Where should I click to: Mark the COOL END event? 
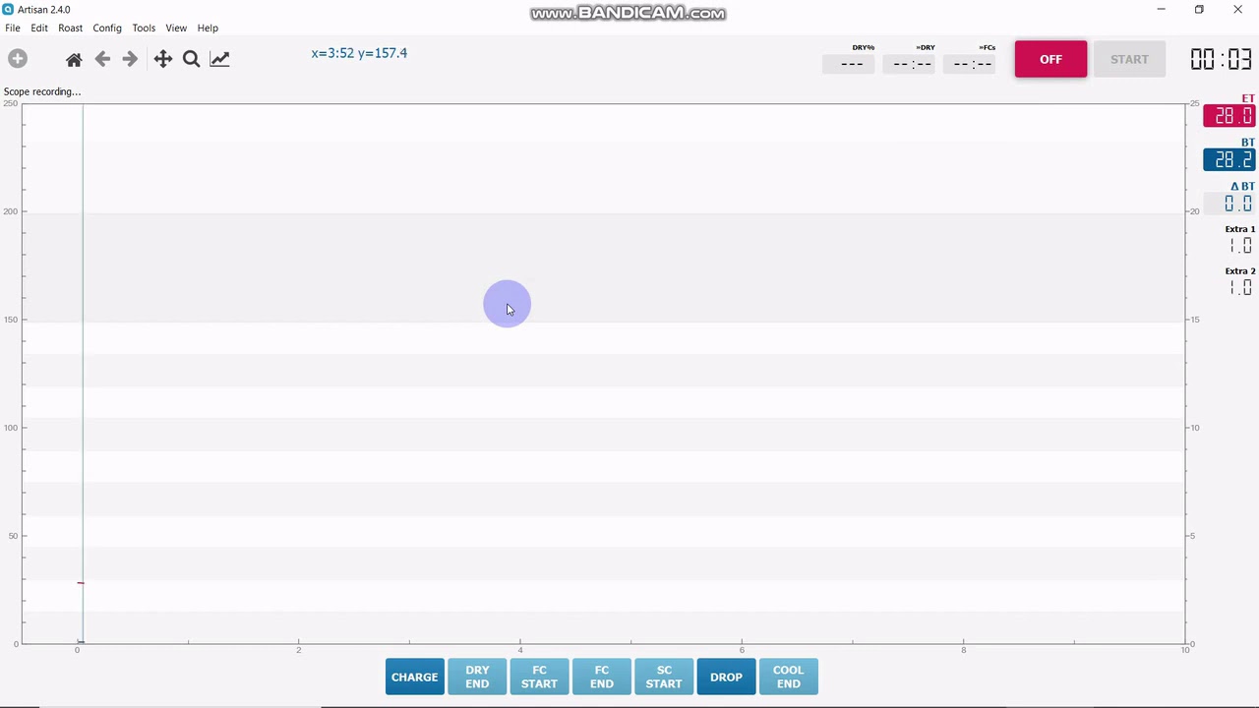click(788, 677)
